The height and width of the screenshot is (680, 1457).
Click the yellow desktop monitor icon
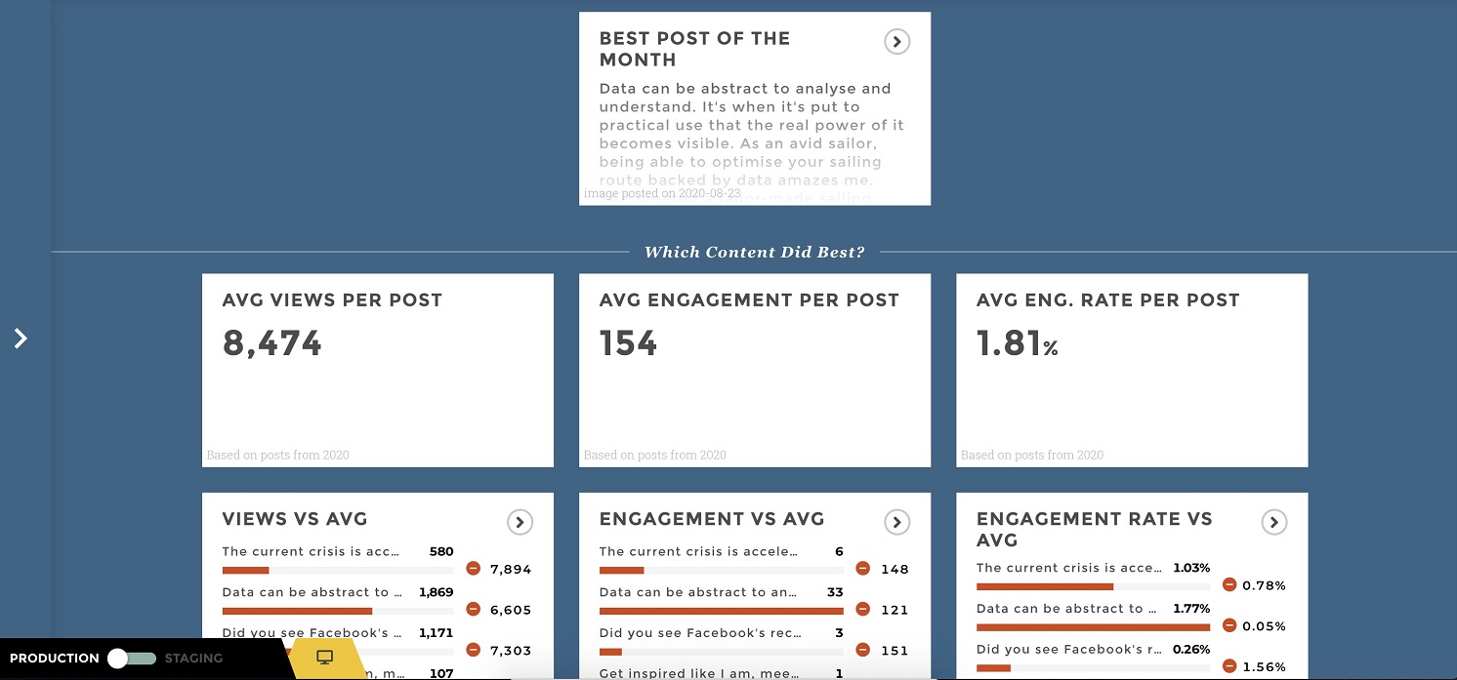[x=325, y=658]
